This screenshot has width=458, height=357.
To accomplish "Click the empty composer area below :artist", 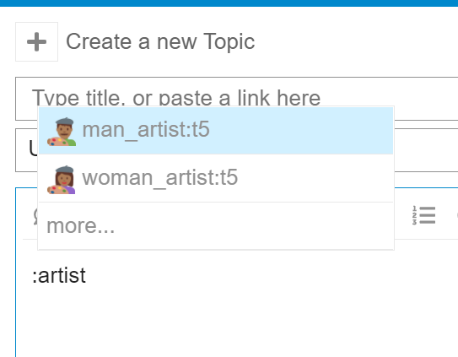I will (237, 322).
